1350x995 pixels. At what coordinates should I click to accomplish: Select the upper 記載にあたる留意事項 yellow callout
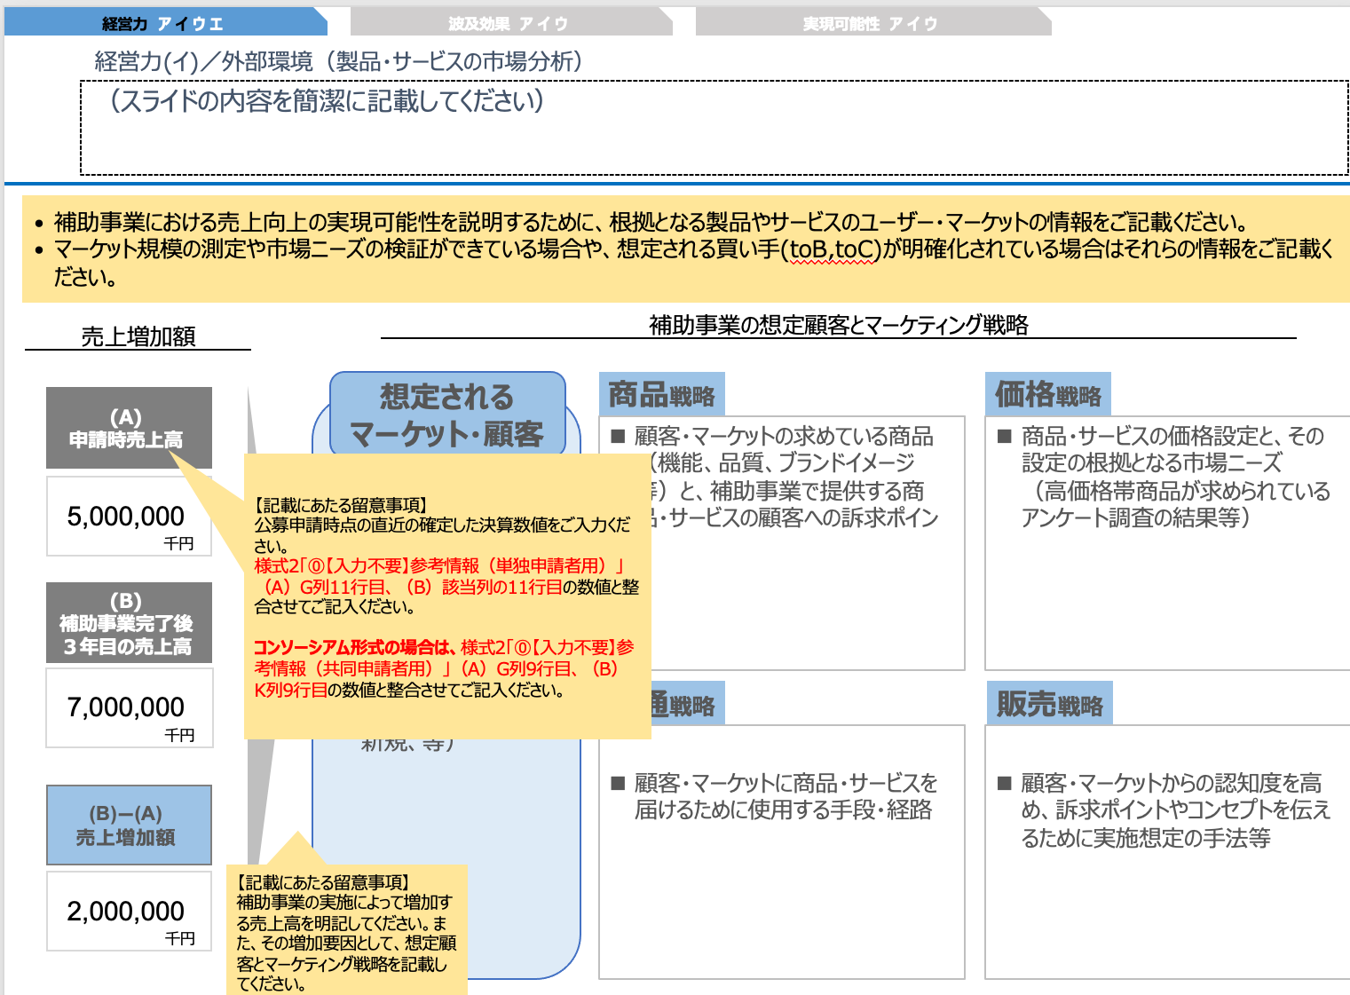444,595
